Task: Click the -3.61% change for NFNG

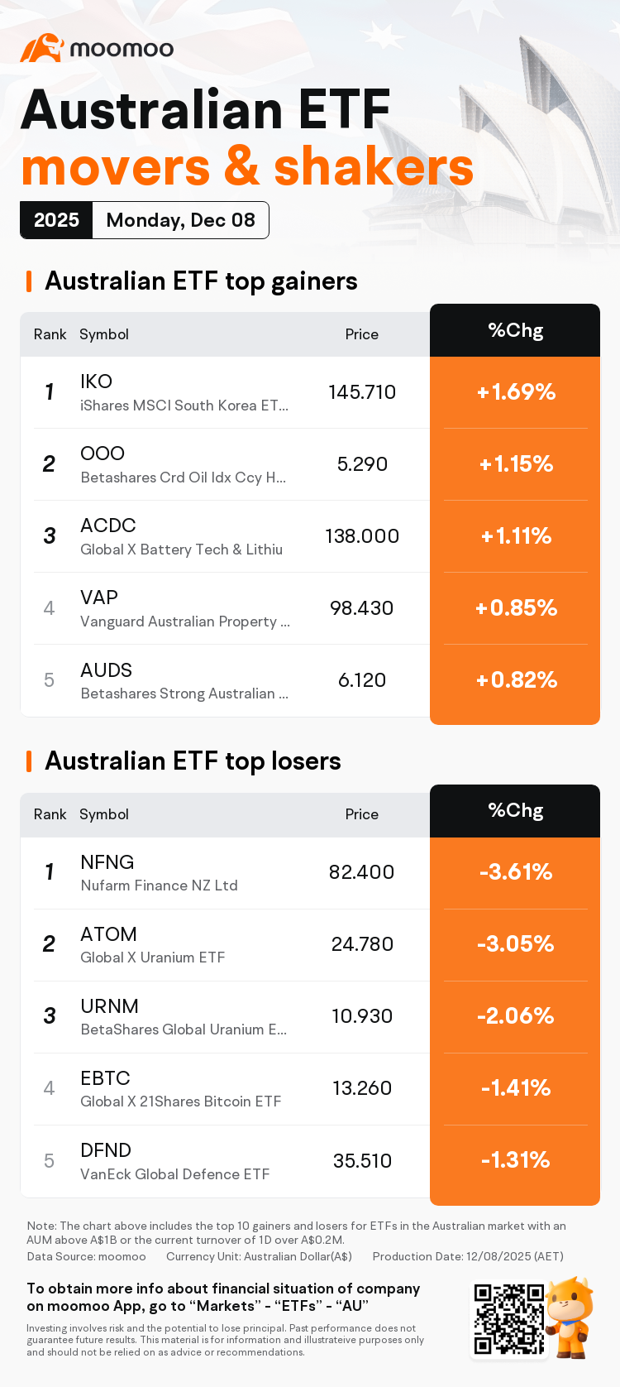Action: (x=516, y=872)
